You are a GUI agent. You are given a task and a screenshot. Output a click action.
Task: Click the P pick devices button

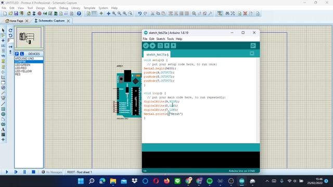[17, 54]
